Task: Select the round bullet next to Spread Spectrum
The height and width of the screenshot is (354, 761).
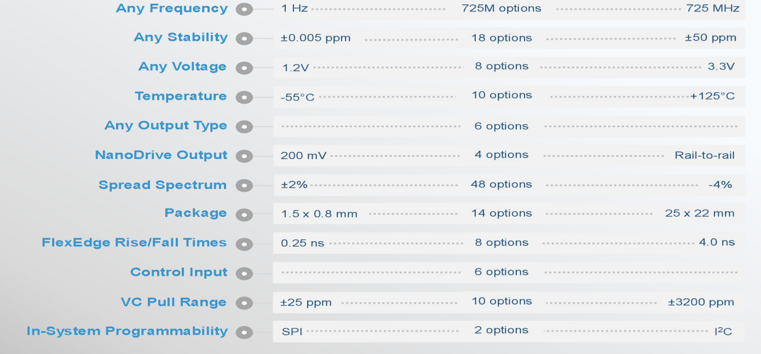Action: [244, 186]
